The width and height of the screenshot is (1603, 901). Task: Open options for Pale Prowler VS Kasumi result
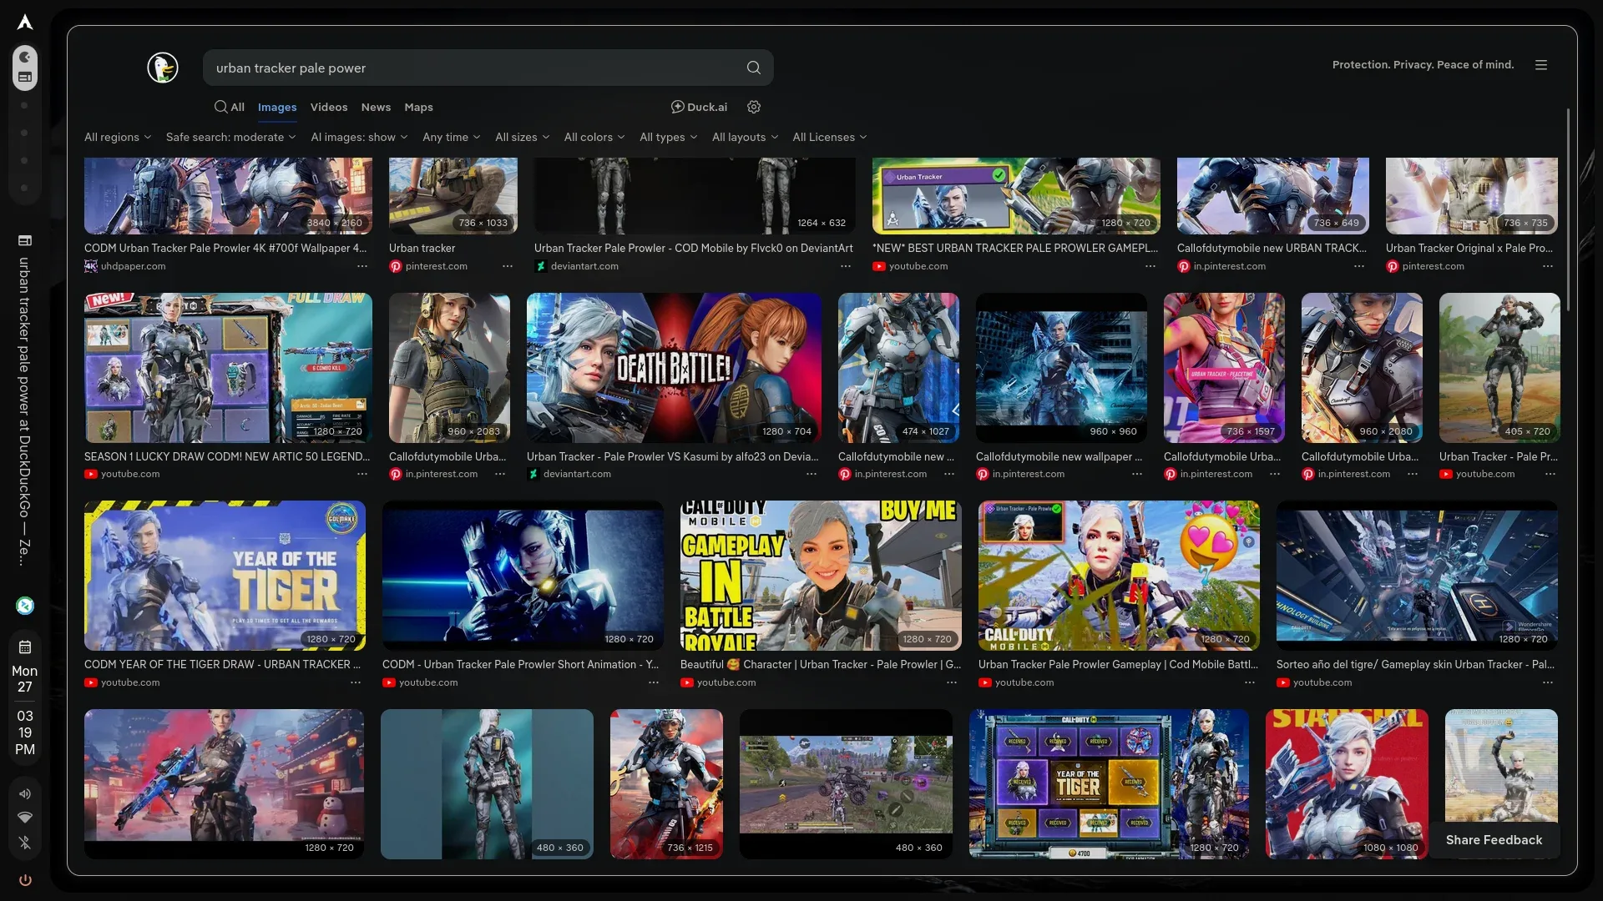point(812,474)
